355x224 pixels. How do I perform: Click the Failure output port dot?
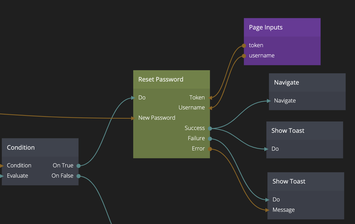(x=210, y=139)
